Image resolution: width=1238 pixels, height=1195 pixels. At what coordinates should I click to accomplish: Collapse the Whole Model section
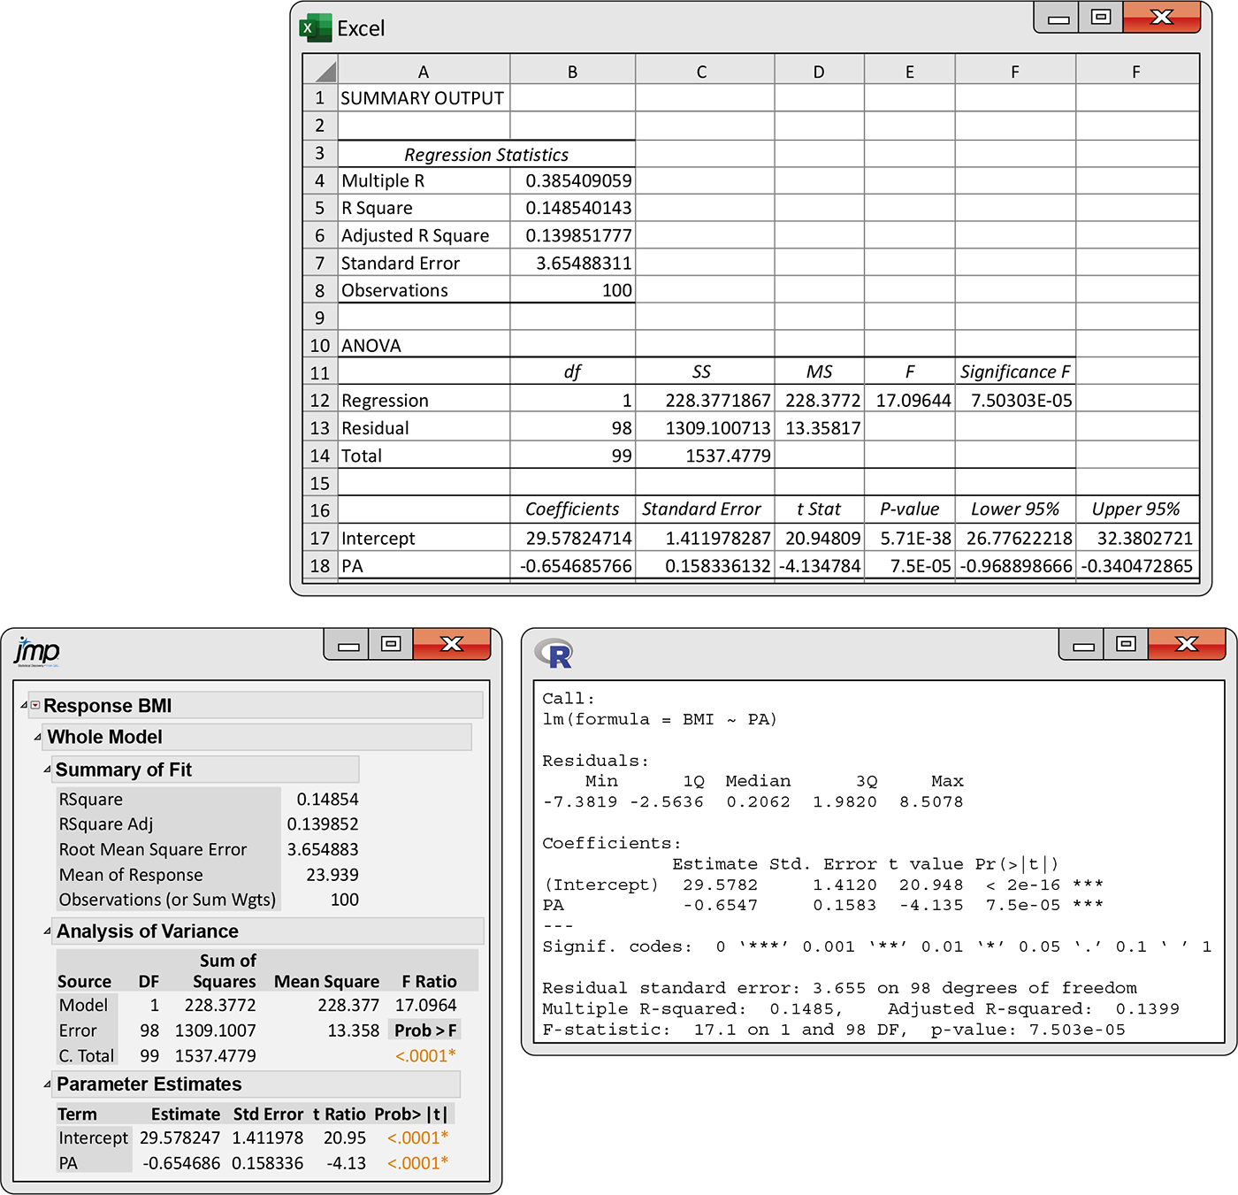[x=37, y=737]
